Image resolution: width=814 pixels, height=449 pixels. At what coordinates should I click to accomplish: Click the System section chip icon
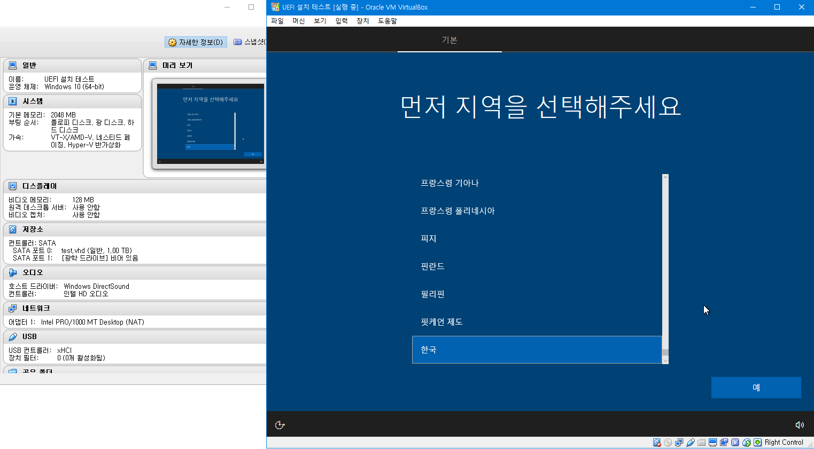(x=12, y=101)
